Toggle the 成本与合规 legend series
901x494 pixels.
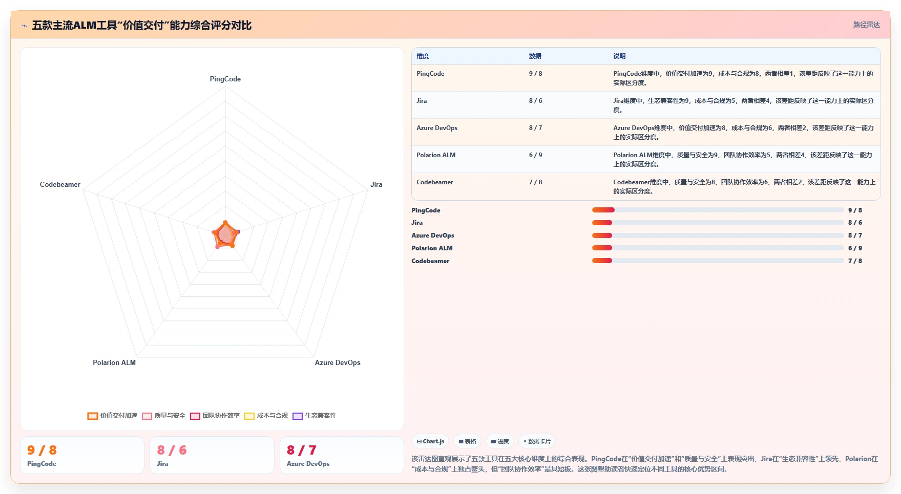(266, 416)
